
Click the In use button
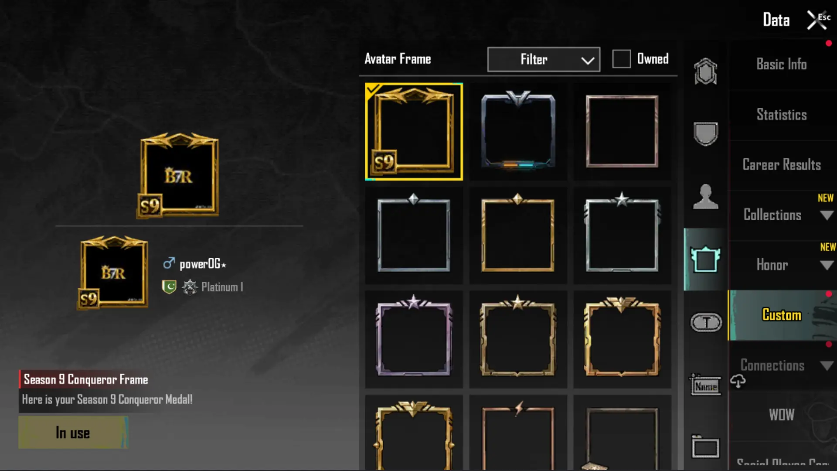pyautogui.click(x=73, y=433)
